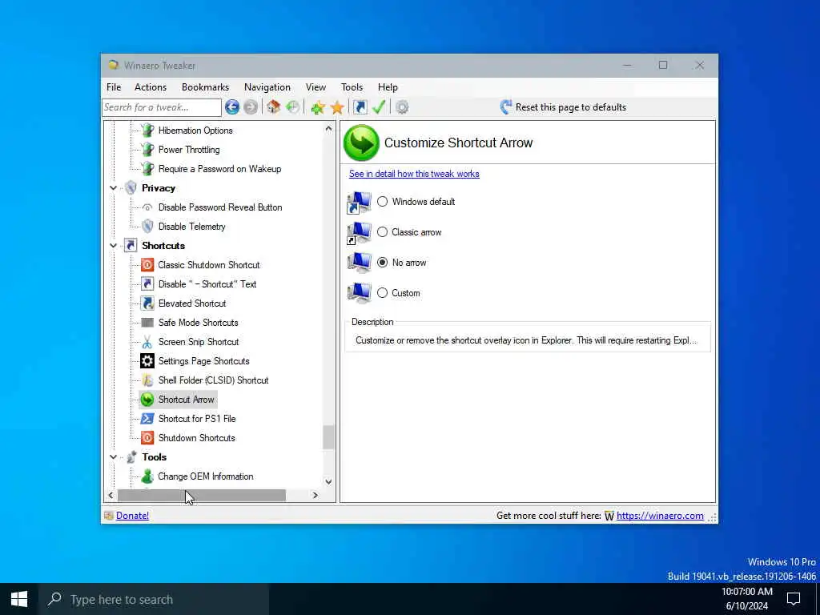Select Disable " - Shortcut" Text item
The width and height of the screenshot is (820, 615).
coord(207,284)
